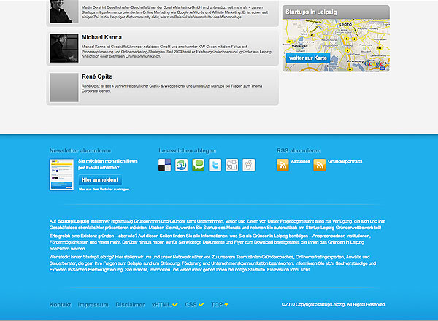Click the newsletter preview thumbnail

(x=61, y=175)
